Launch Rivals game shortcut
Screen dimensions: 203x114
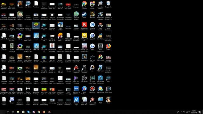coord(108,100)
